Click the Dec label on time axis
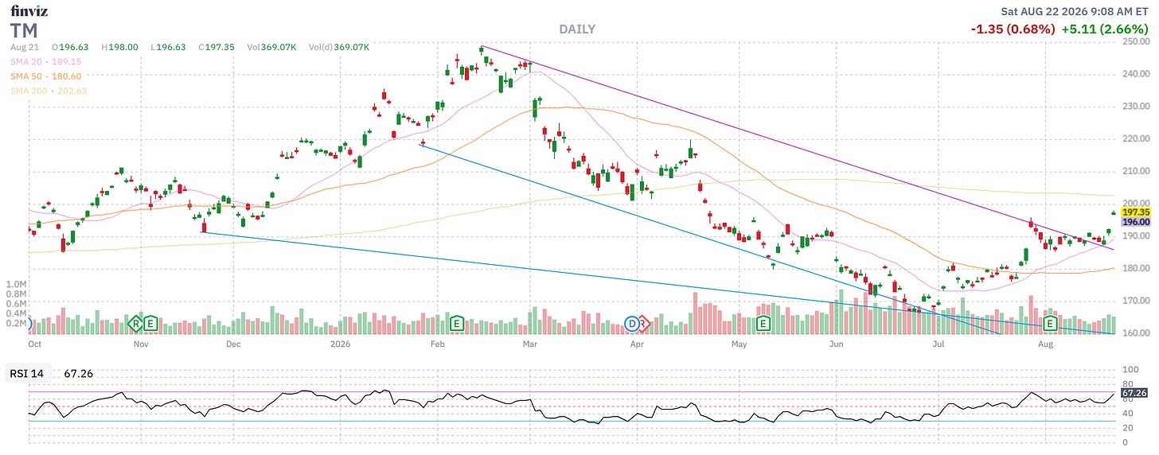 click(233, 344)
